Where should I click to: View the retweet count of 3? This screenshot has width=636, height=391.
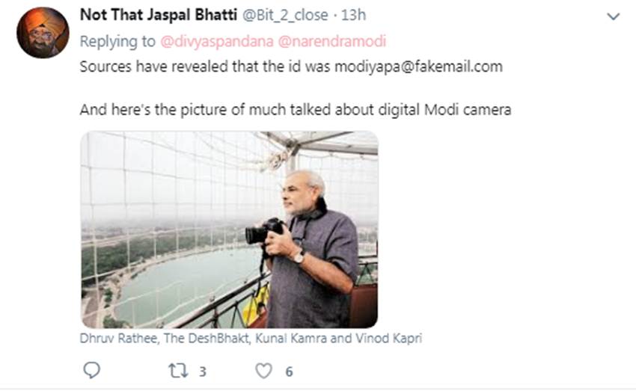point(202,371)
